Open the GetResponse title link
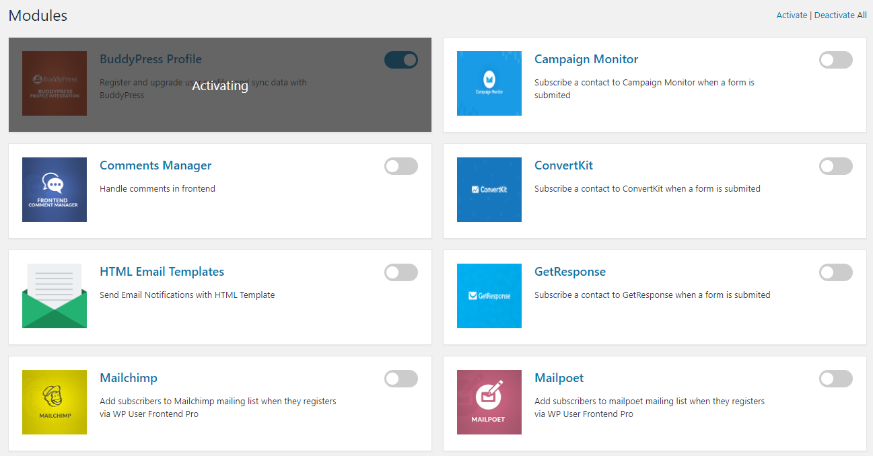Screen dimensions: 873x456 [x=570, y=272]
